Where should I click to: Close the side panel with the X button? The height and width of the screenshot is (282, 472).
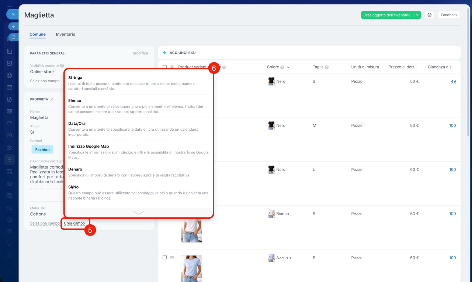pyautogui.click(x=13, y=14)
